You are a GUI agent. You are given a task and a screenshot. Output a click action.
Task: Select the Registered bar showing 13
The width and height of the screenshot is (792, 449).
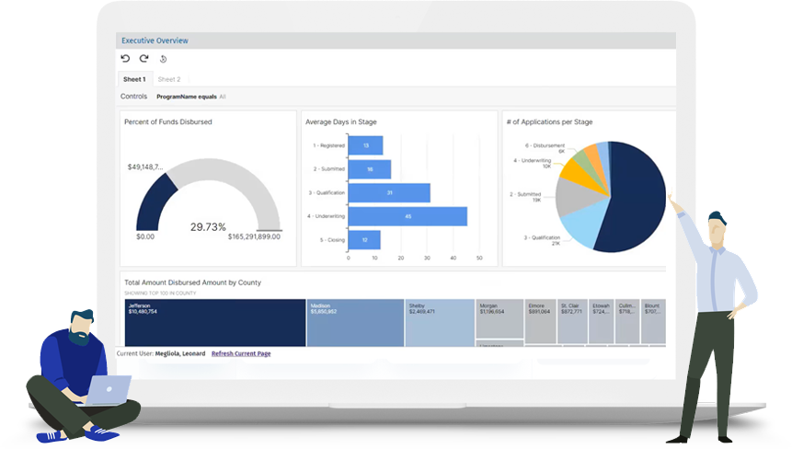(x=365, y=145)
